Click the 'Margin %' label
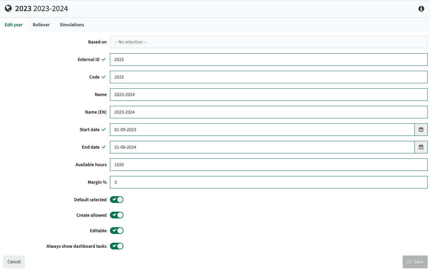The height and width of the screenshot is (270, 430). click(97, 182)
